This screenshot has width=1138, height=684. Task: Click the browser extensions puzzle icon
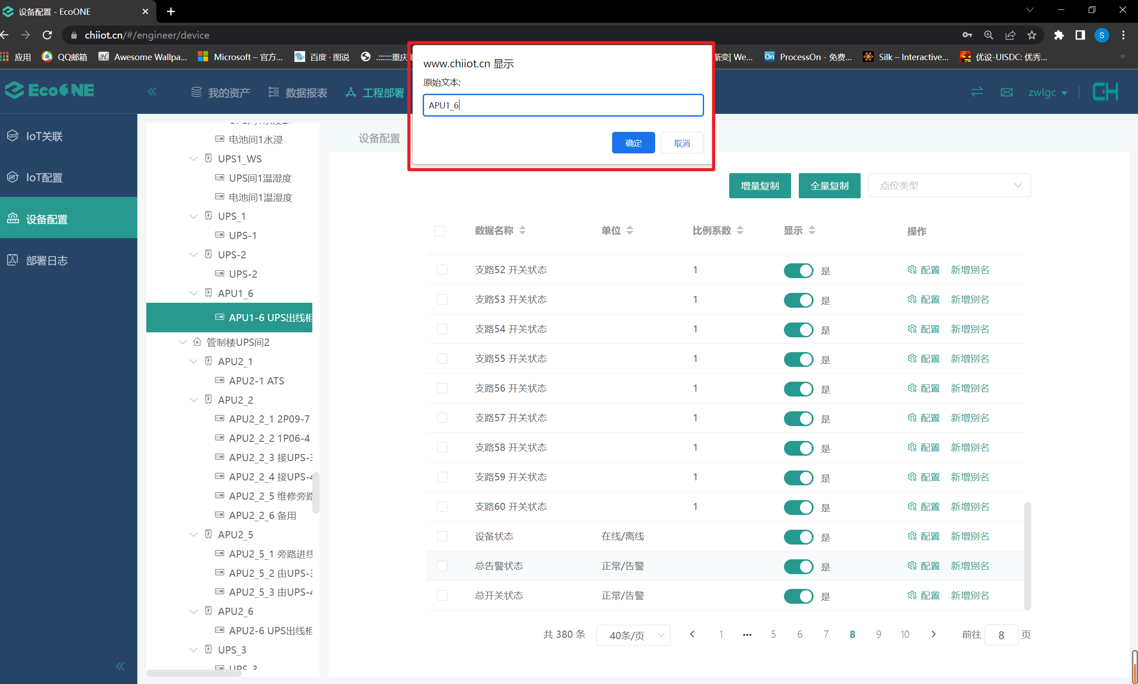coord(1059,35)
